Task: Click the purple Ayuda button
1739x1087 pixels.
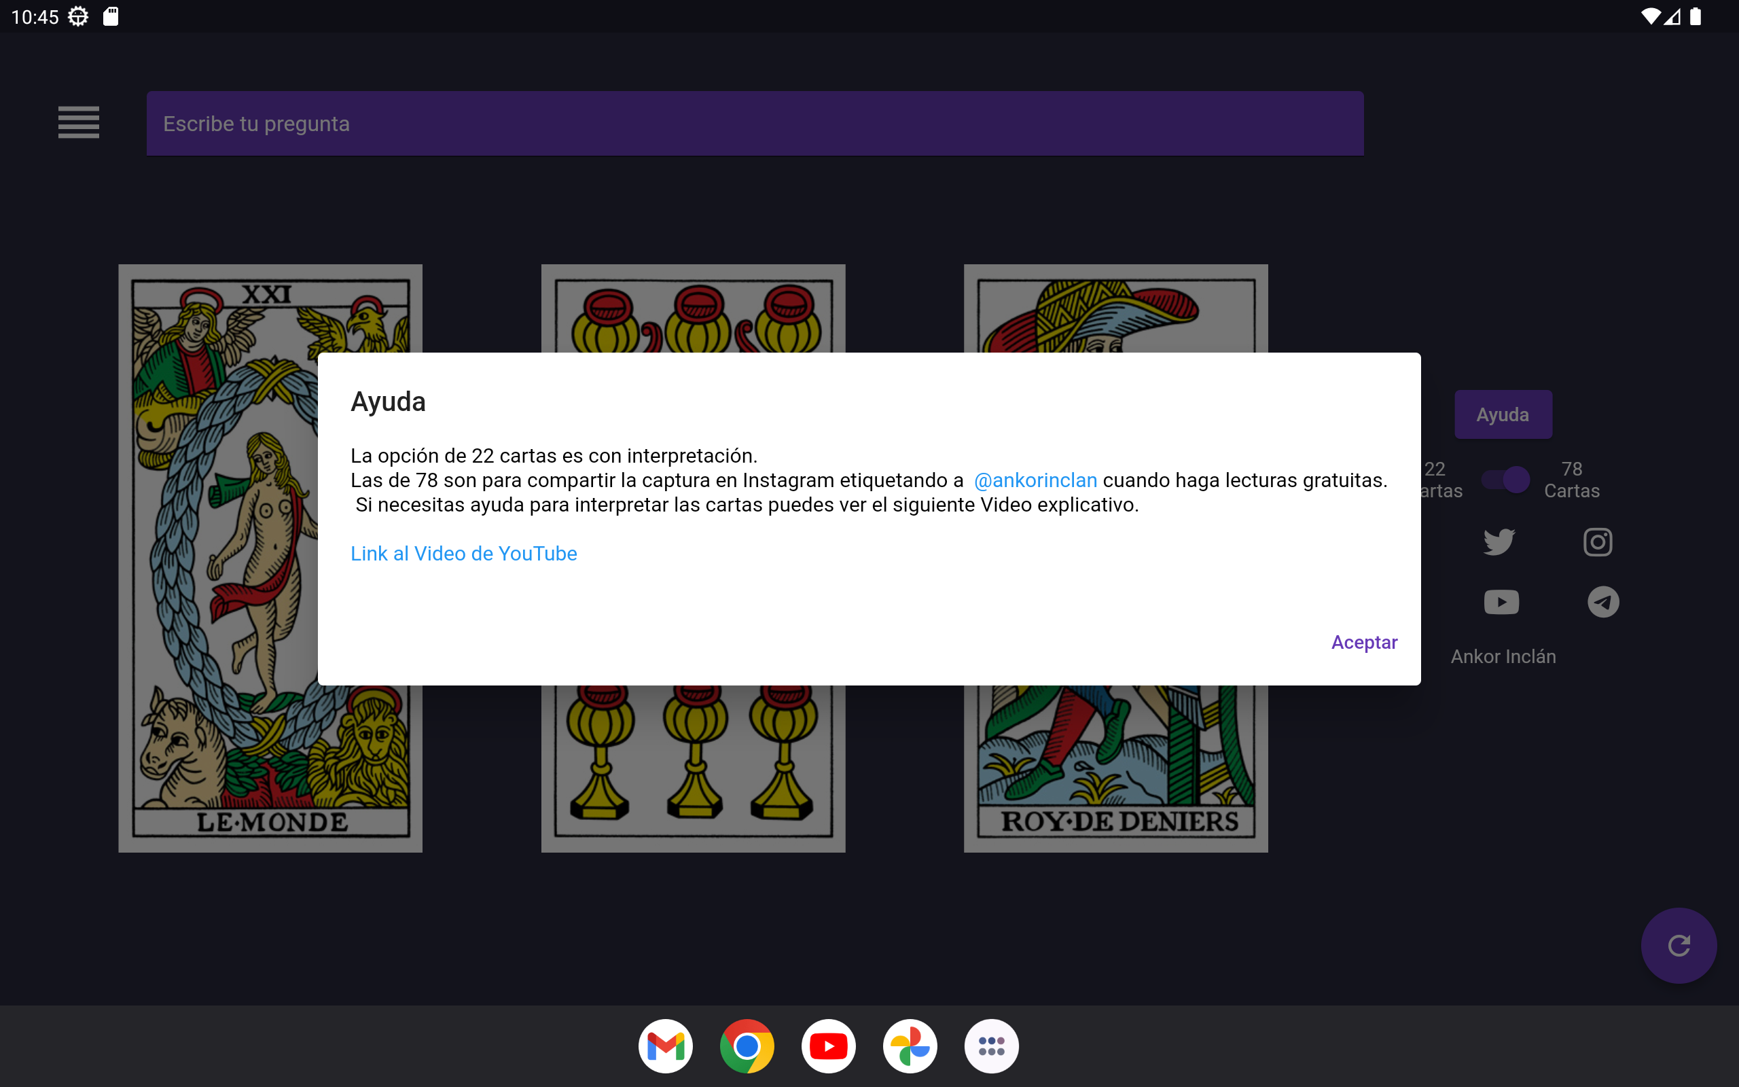Action: (x=1503, y=414)
